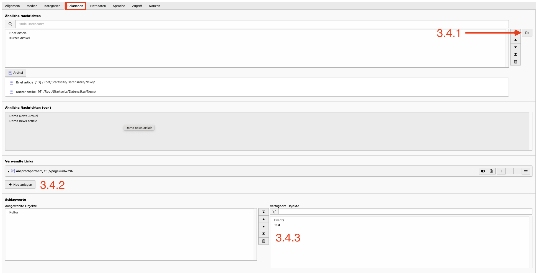
Task: Select Events in Verfügbare Objekte list
Action: [279, 220]
